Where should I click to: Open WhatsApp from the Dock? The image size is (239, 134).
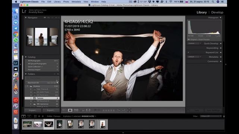16,40
